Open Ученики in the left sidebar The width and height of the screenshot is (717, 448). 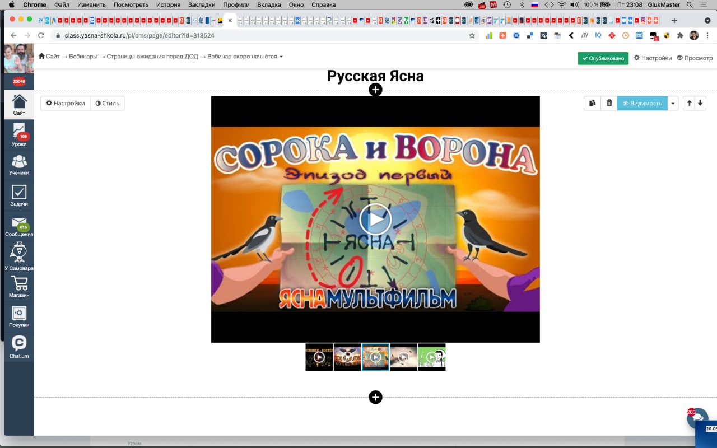point(19,165)
